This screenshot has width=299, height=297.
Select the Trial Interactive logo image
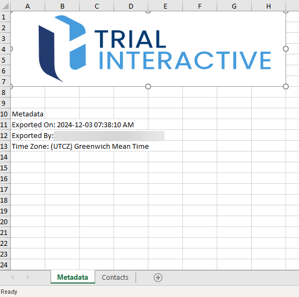pos(148,49)
